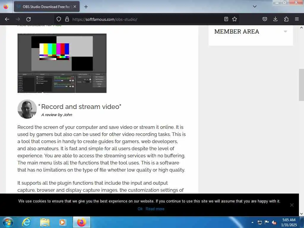This screenshot has width=304, height=228.
Task: Open the Firefox application hamburger menu
Action: [x=297, y=19]
